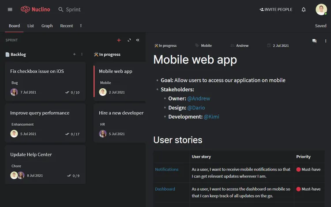Switch to the Board tab
The width and height of the screenshot is (331, 207).
point(14,26)
